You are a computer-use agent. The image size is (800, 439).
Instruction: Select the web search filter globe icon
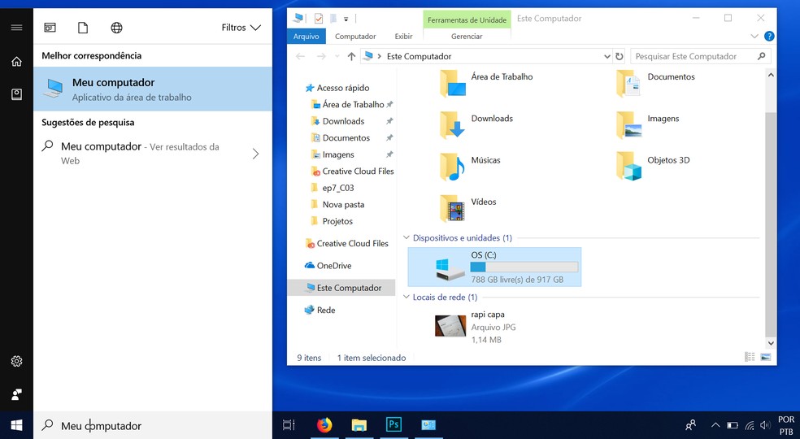116,28
